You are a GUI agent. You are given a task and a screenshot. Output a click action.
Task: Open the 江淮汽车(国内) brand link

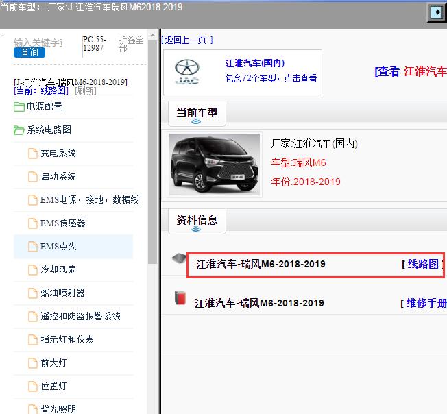255,63
